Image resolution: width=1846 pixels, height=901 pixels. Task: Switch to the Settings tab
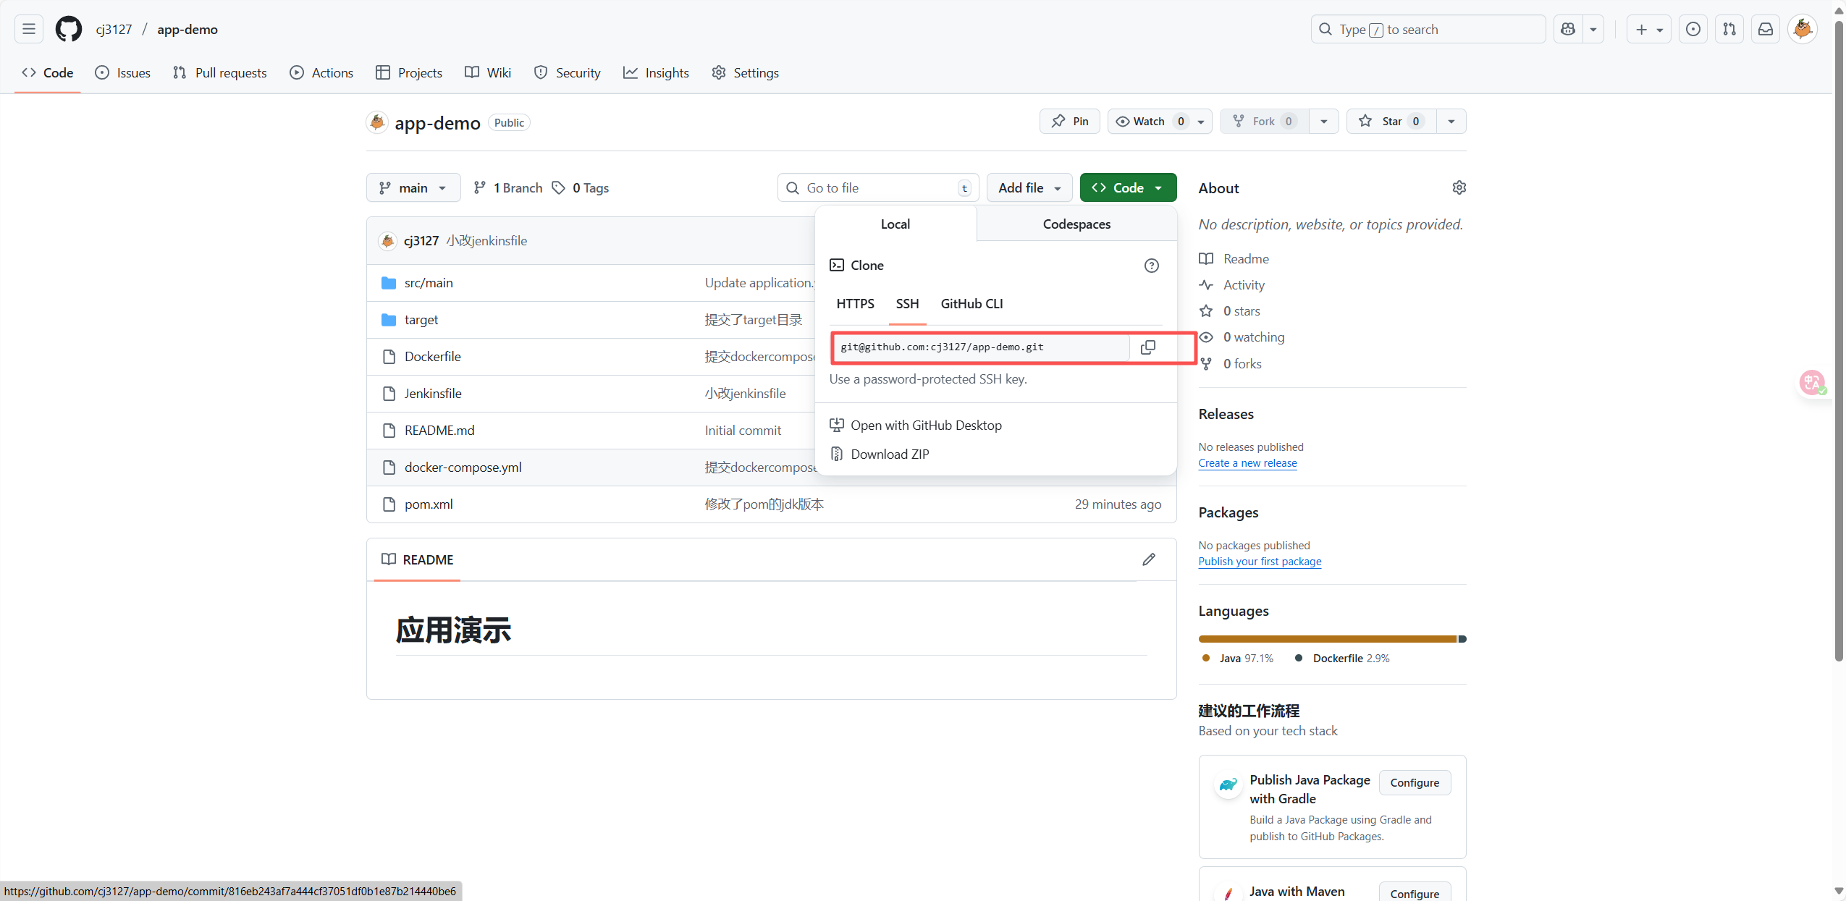coord(746,73)
